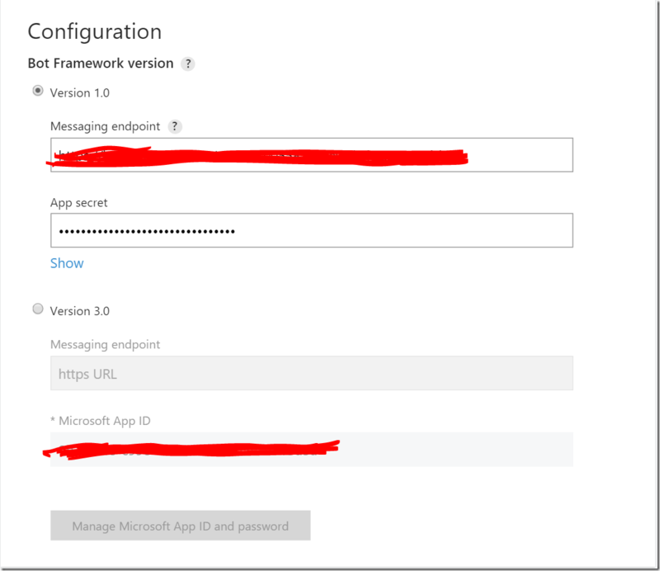This screenshot has height=571, width=660.
Task: Select the Bot Framework version label
Action: pyautogui.click(x=101, y=64)
